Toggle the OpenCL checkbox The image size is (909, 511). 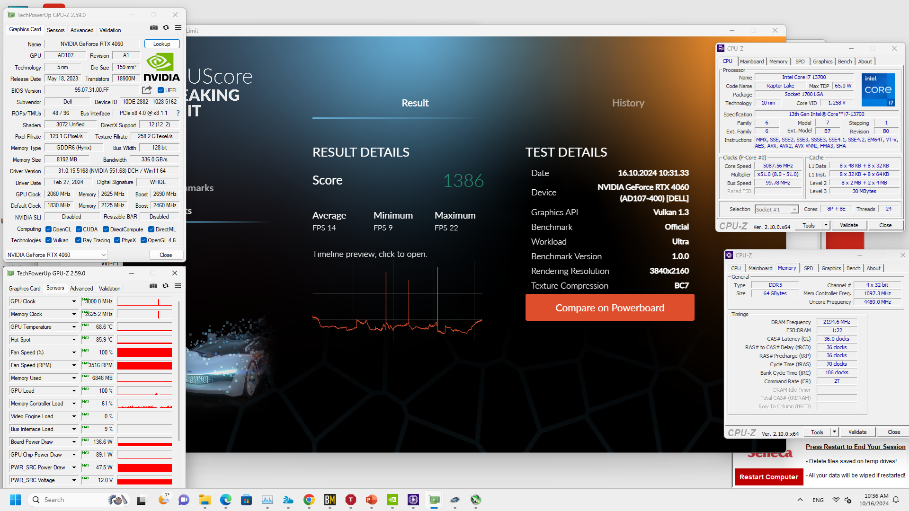48,229
